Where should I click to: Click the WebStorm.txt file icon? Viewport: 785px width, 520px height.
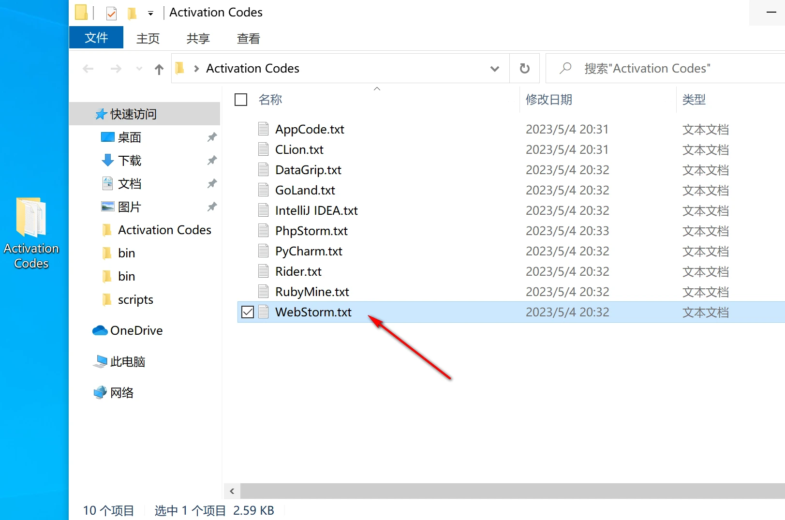pos(264,312)
